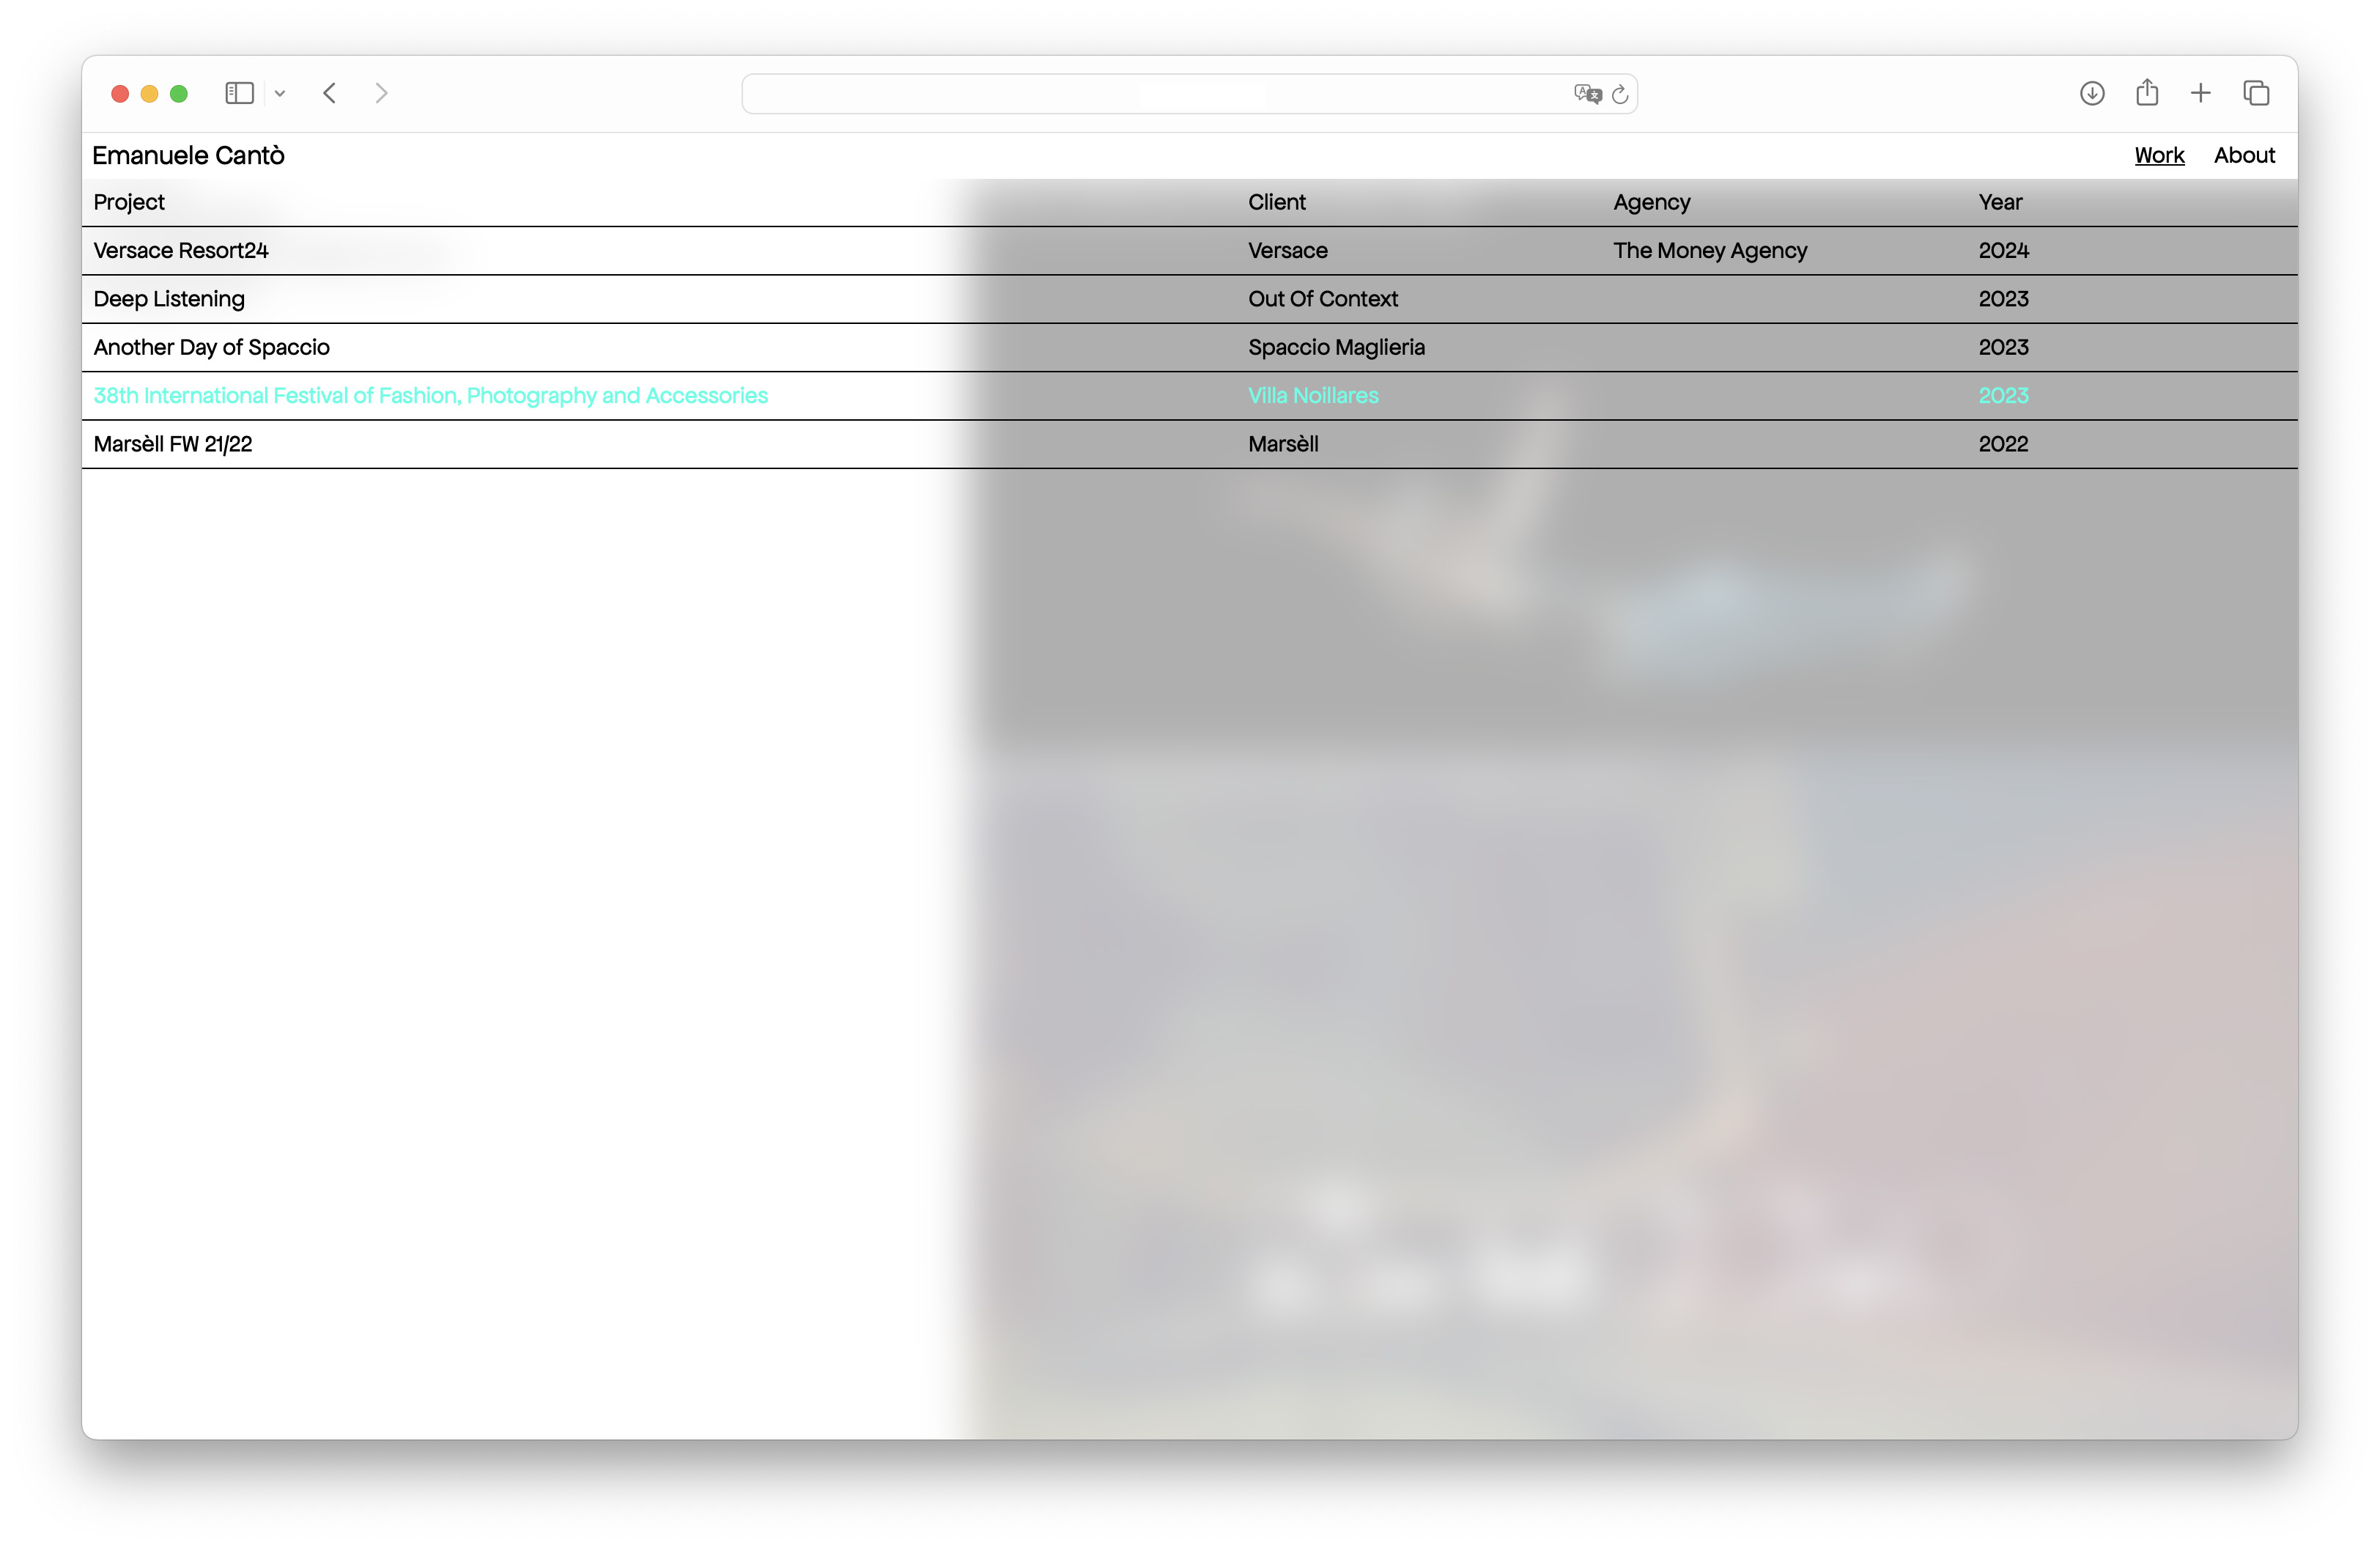Show the tab overview icon

click(2256, 93)
